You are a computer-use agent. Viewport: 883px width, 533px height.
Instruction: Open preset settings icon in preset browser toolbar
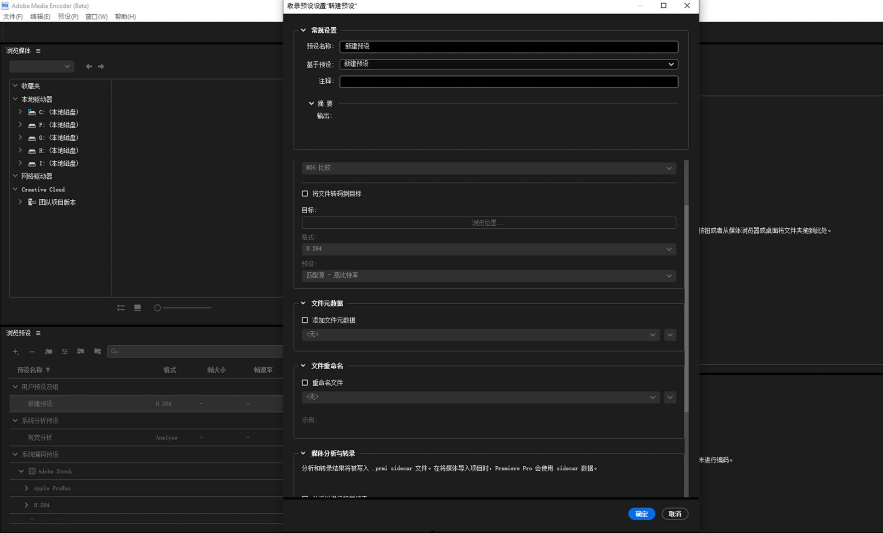tap(65, 352)
